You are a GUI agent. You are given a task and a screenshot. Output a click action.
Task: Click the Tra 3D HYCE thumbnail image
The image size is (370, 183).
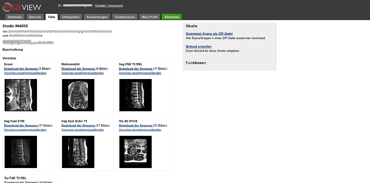136,152
